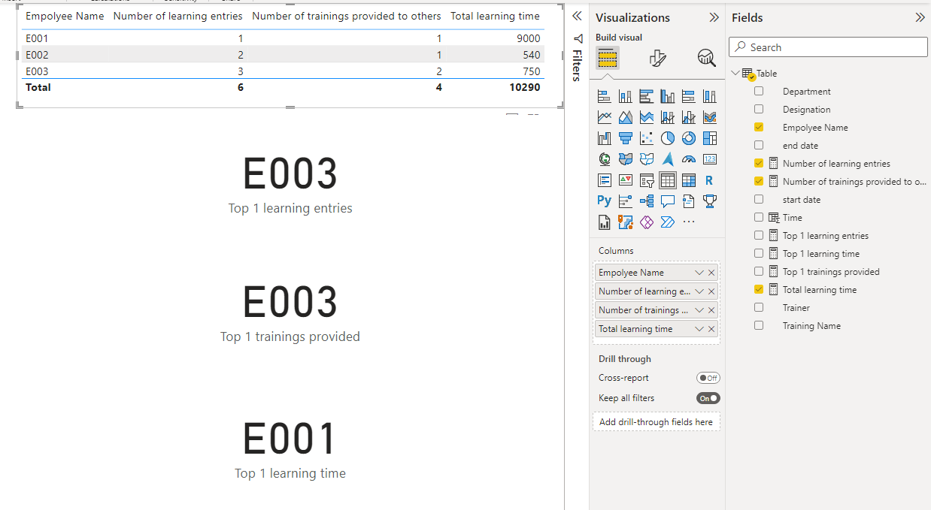Check the end date field checkbox
The width and height of the screenshot is (931, 510).
759,145
